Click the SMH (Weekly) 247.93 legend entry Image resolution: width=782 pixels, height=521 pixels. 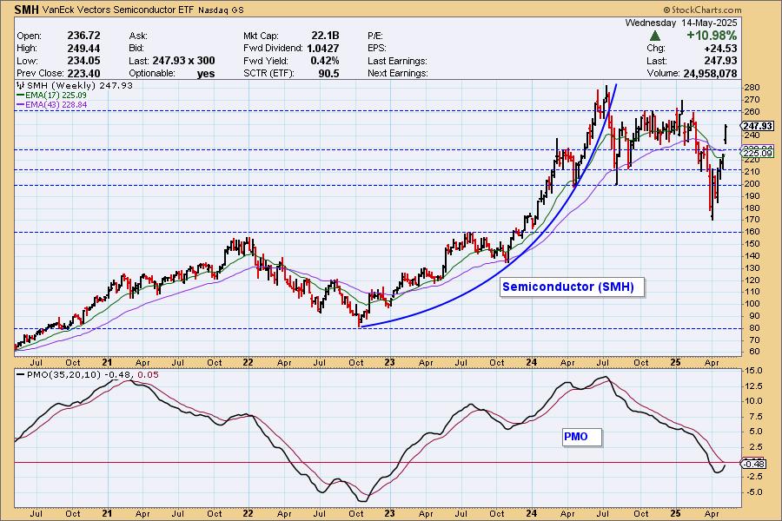point(76,86)
